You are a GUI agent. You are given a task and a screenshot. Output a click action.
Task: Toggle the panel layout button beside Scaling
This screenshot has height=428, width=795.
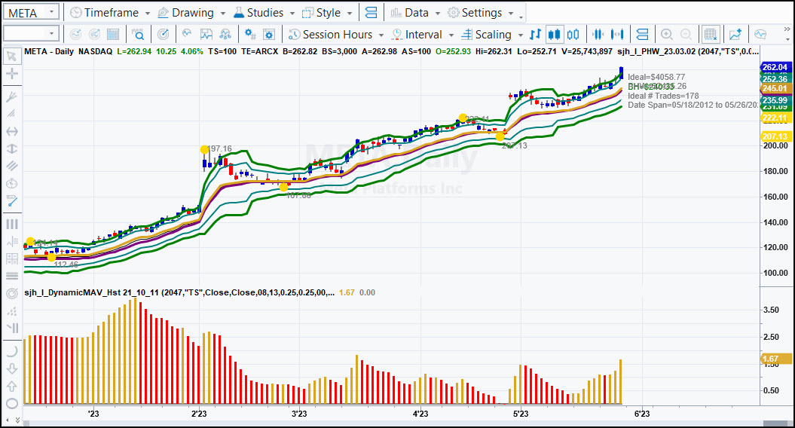click(642, 35)
